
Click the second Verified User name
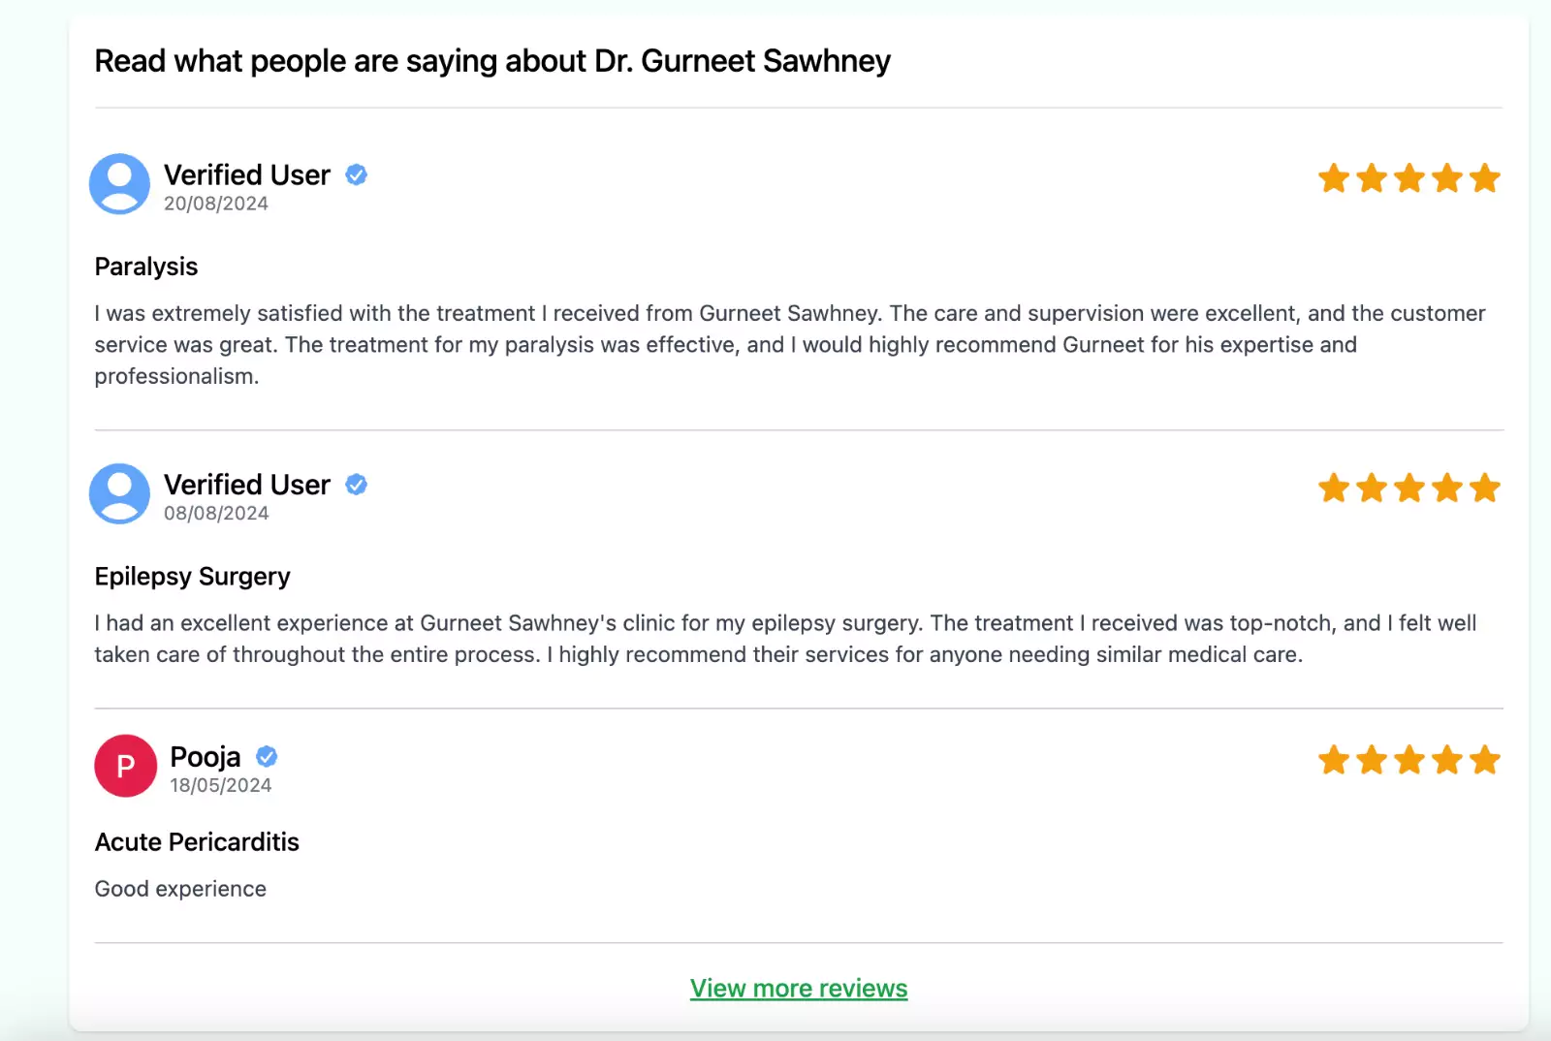click(x=247, y=485)
